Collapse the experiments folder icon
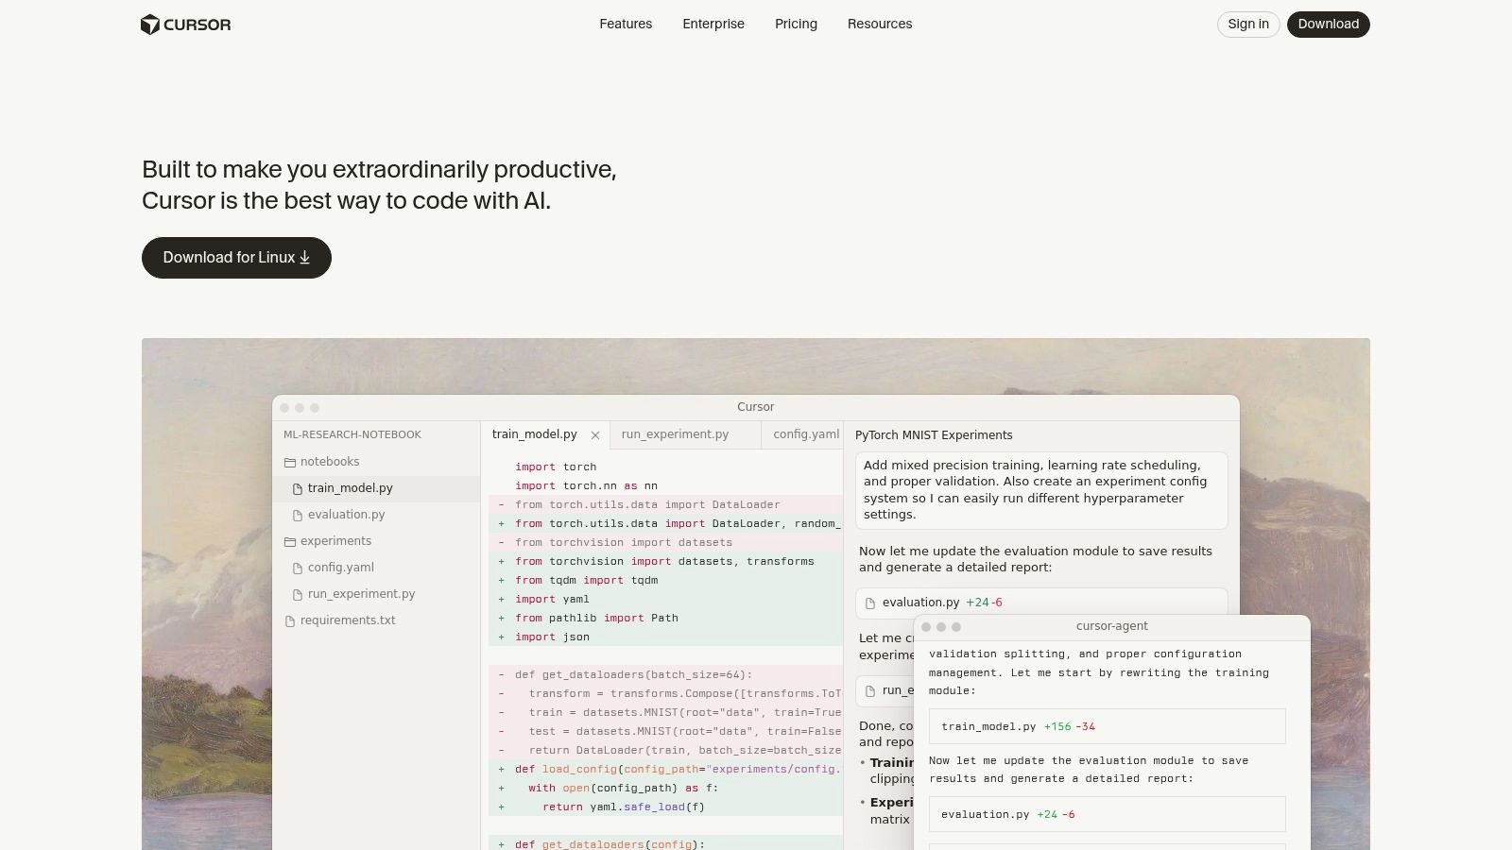Viewport: 1512px width, 850px height. 290,542
